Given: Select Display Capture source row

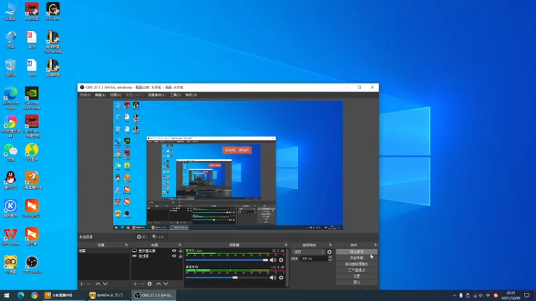Looking at the screenshot, I should coord(157,251).
